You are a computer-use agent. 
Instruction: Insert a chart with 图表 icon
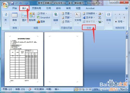pos(41,22)
